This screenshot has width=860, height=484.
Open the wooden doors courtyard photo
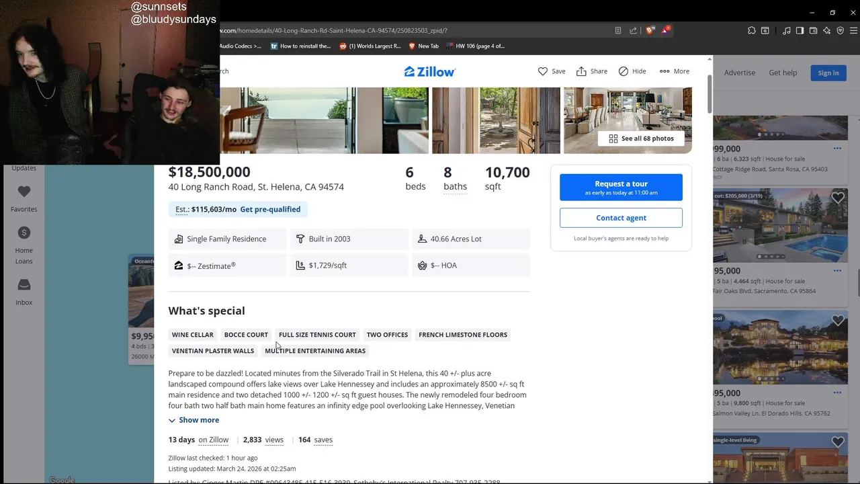[x=496, y=120]
